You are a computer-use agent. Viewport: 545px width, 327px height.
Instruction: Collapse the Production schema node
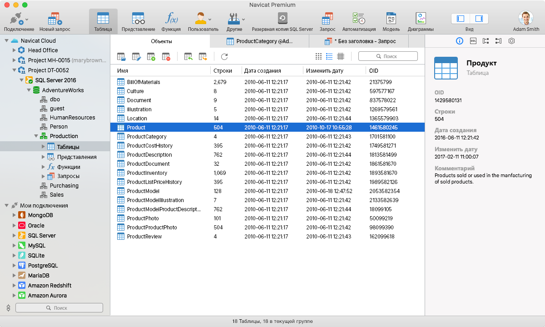click(x=36, y=136)
